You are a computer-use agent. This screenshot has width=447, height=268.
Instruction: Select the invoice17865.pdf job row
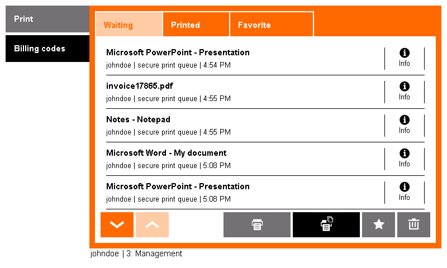click(x=245, y=92)
